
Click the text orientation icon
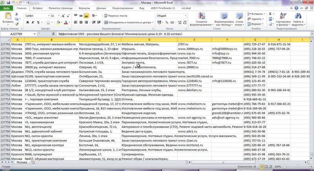[93, 16]
